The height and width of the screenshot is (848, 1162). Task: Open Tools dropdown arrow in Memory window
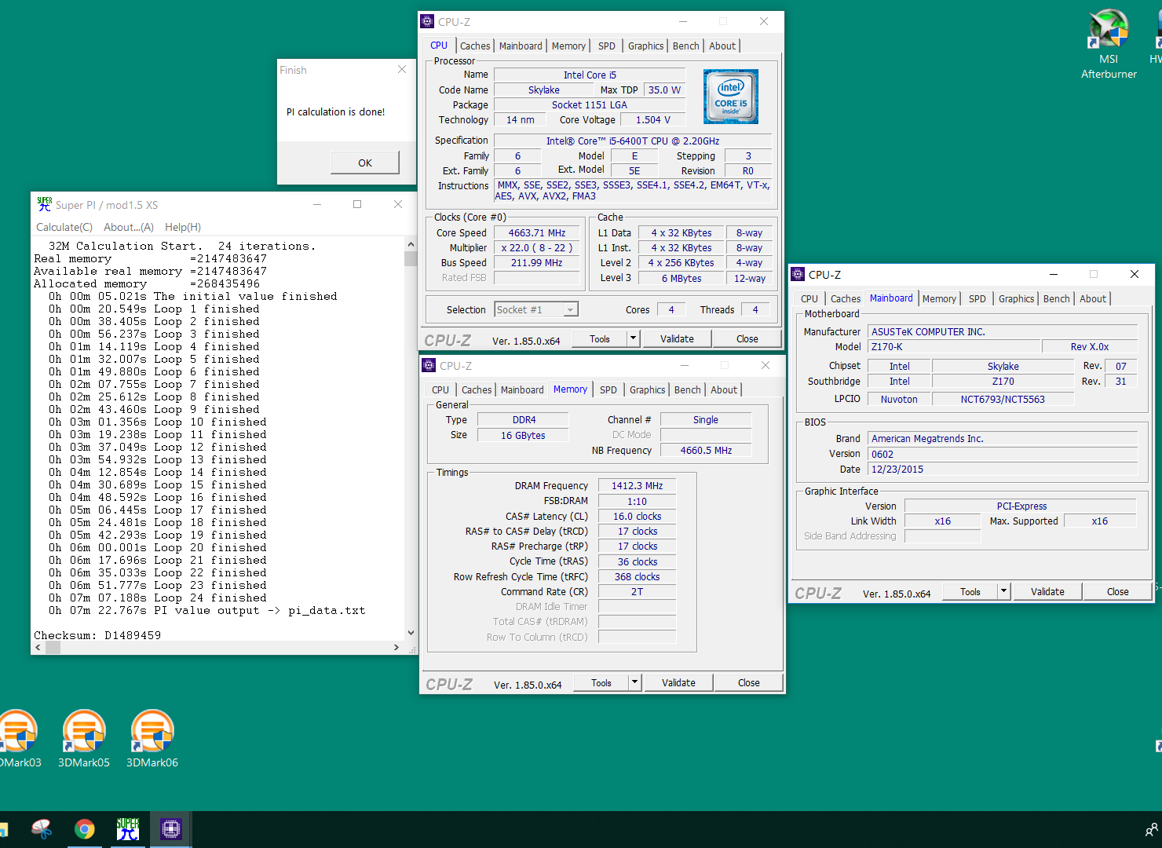[x=634, y=682]
